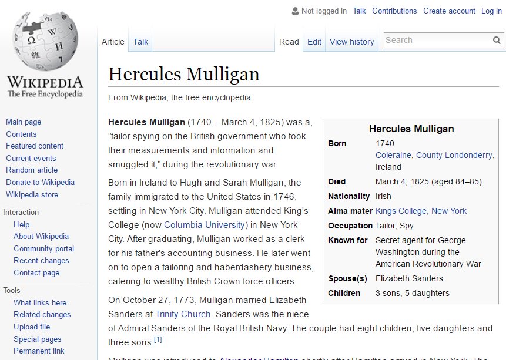The image size is (506, 360).
Task: Open Help in the Interaction section
Action: 21,224
